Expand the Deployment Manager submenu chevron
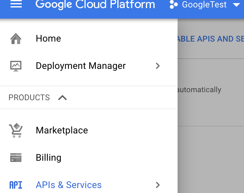The height and width of the screenshot is (193, 244). [158, 66]
